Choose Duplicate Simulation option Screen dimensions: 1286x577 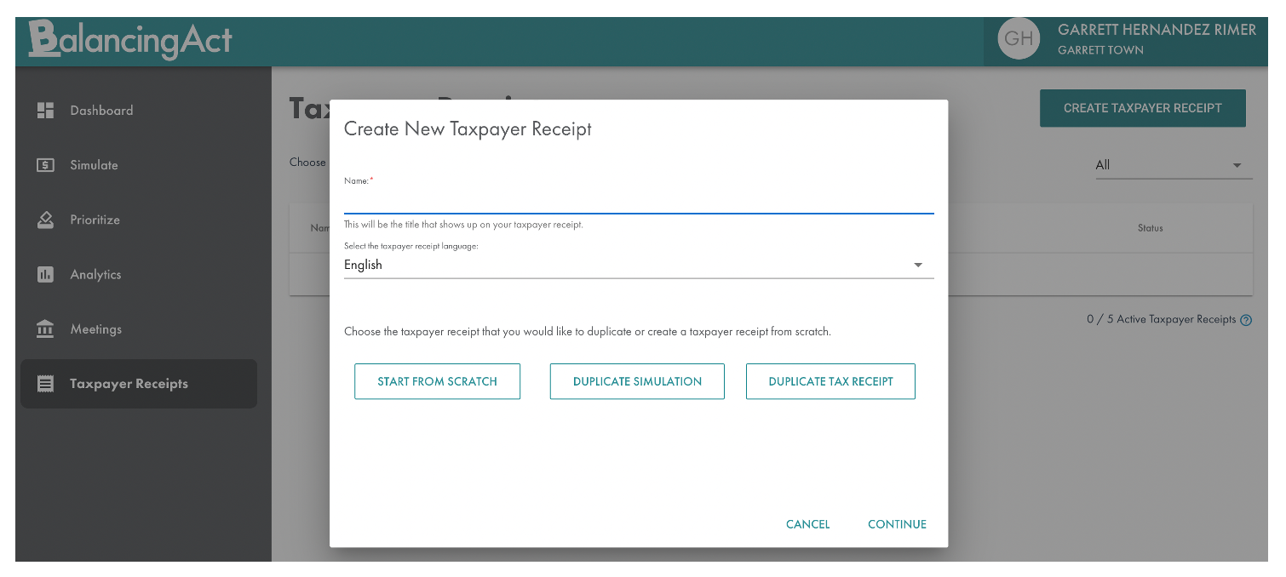click(x=637, y=381)
